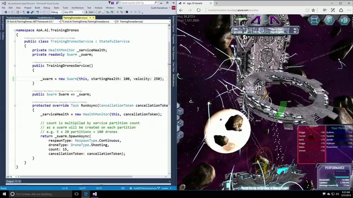
Task: Open a new Edge tab
Action: [216, 3]
